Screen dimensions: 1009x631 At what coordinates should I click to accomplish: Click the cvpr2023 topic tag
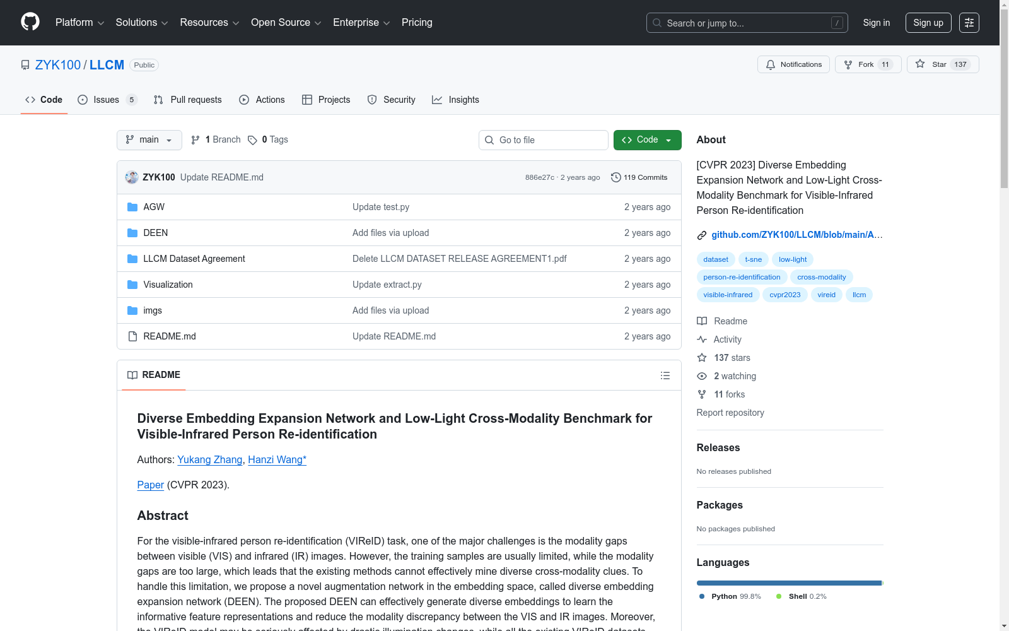pos(785,295)
